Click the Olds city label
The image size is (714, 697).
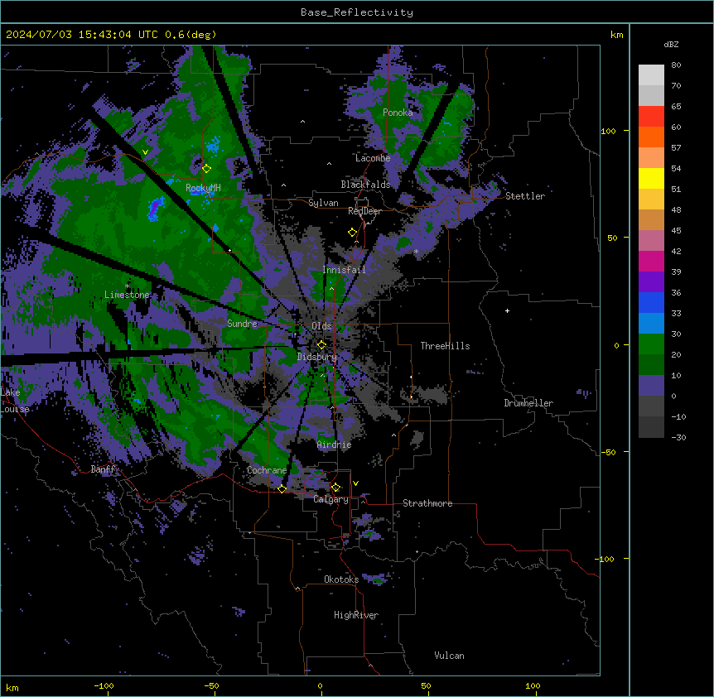coord(321,326)
